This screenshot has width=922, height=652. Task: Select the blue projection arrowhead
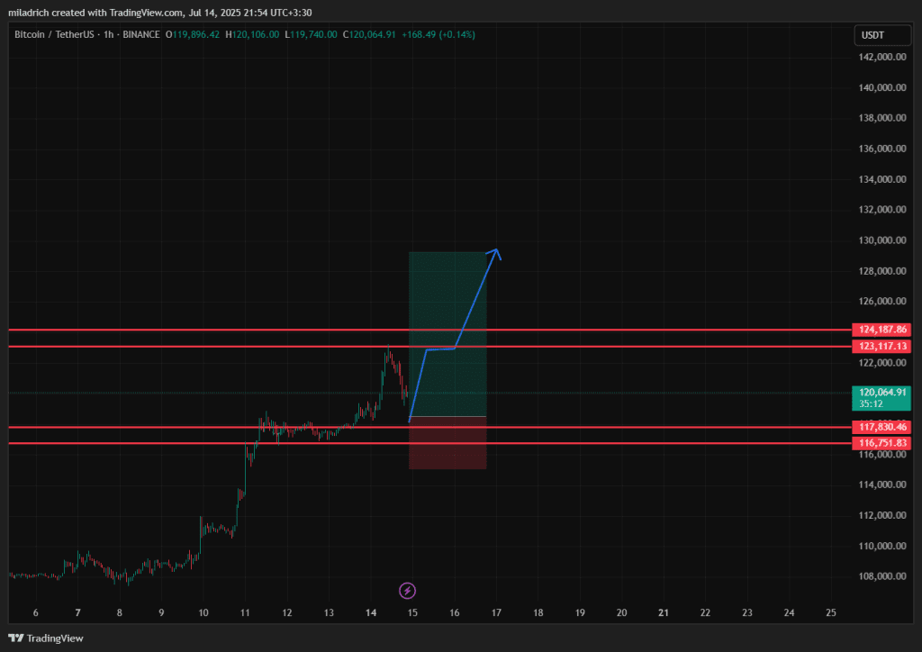pos(495,253)
